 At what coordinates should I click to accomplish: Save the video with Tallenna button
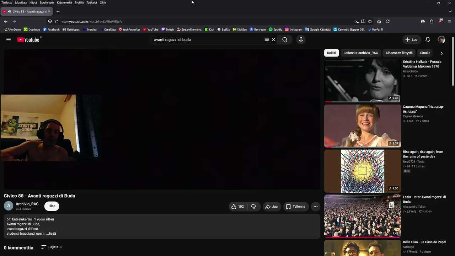(x=296, y=207)
